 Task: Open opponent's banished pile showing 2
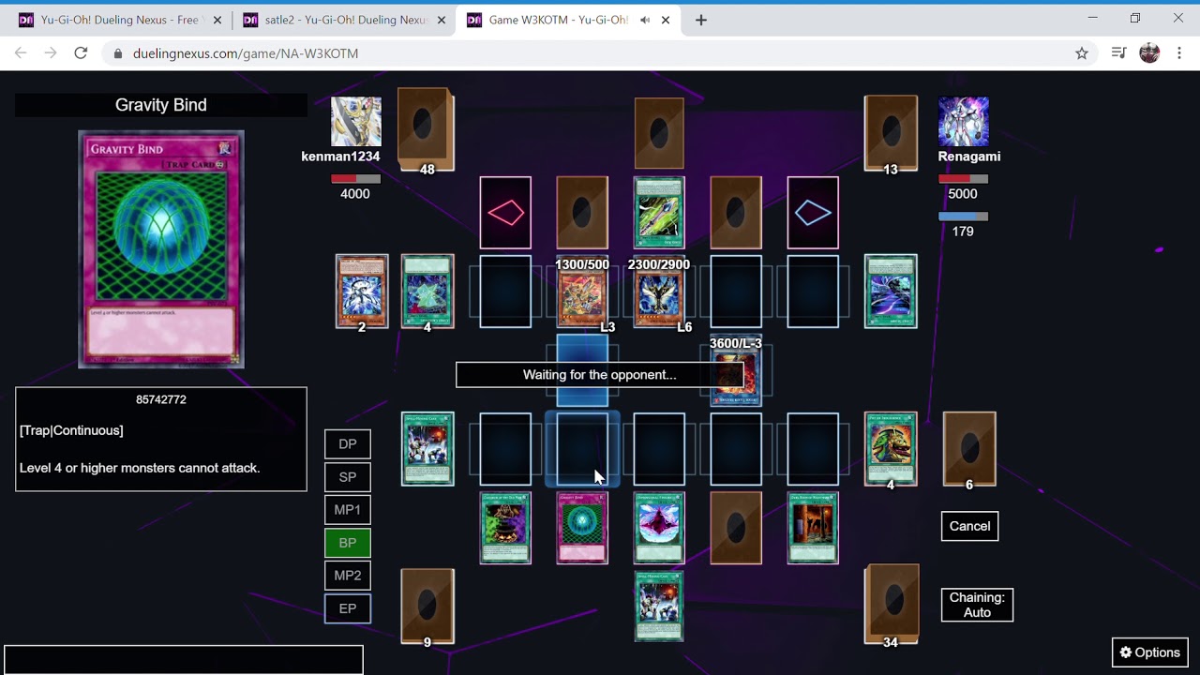coord(362,292)
